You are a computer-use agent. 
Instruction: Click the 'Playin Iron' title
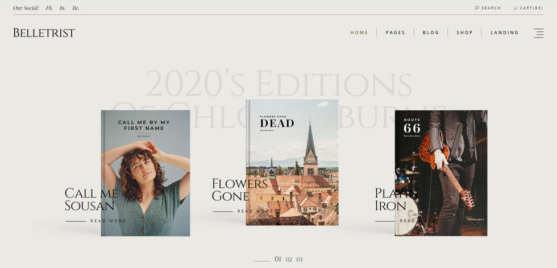[x=397, y=199]
